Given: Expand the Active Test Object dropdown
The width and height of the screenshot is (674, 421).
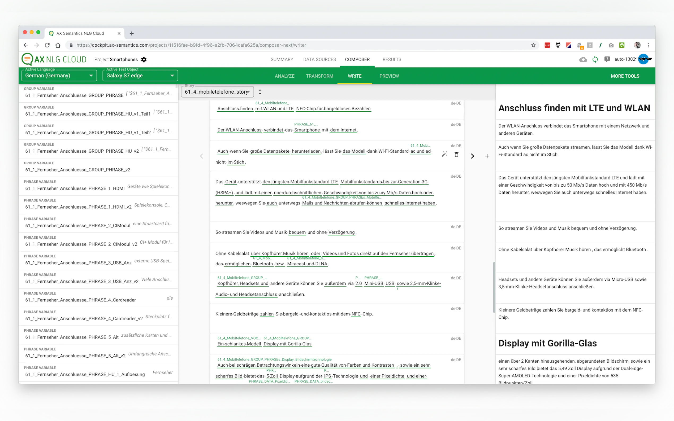Looking at the screenshot, I should point(140,76).
